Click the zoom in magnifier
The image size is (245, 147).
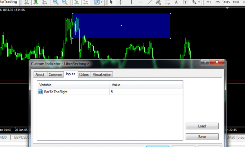(56, 2)
